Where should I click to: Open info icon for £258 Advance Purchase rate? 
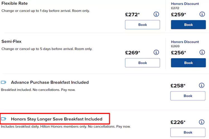[x=202, y=85]
